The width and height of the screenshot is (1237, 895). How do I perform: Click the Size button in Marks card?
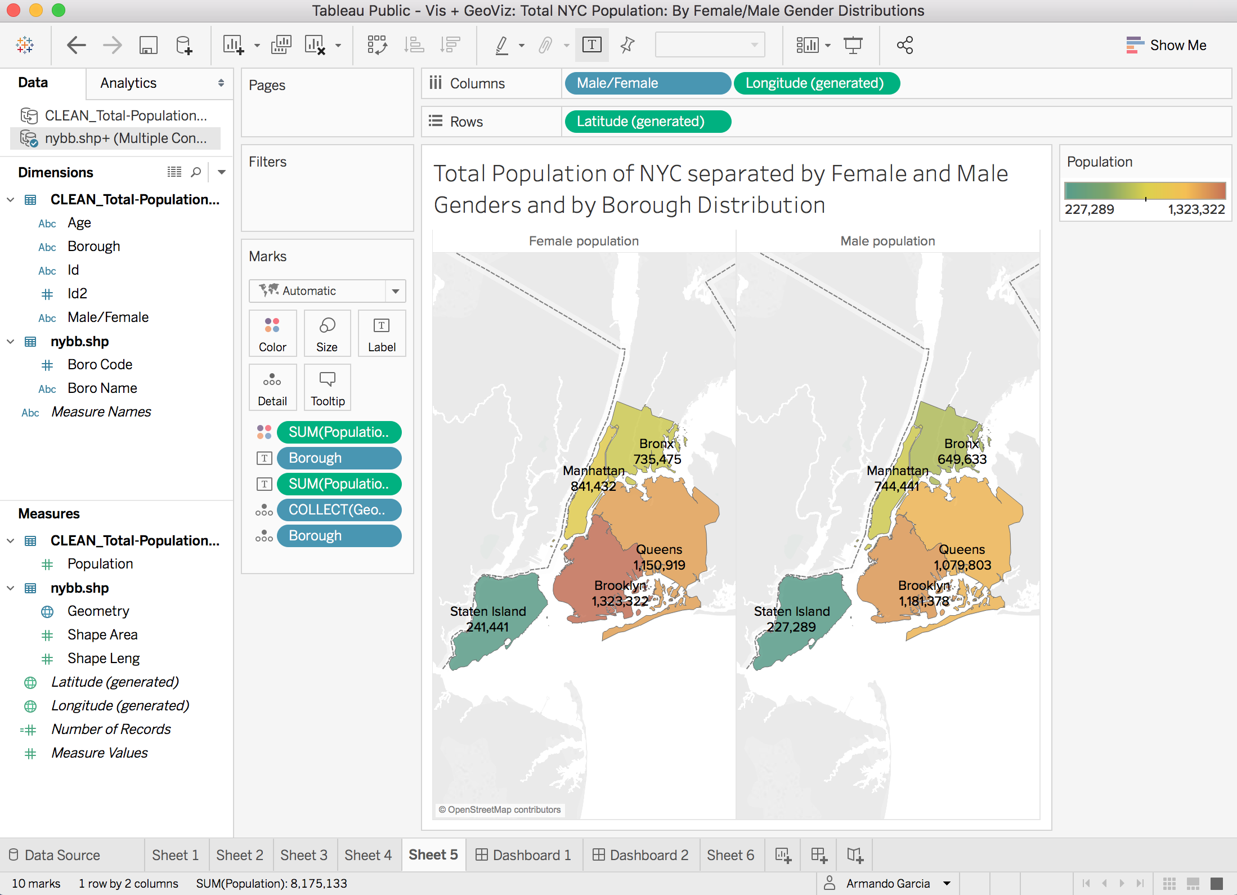pyautogui.click(x=327, y=333)
